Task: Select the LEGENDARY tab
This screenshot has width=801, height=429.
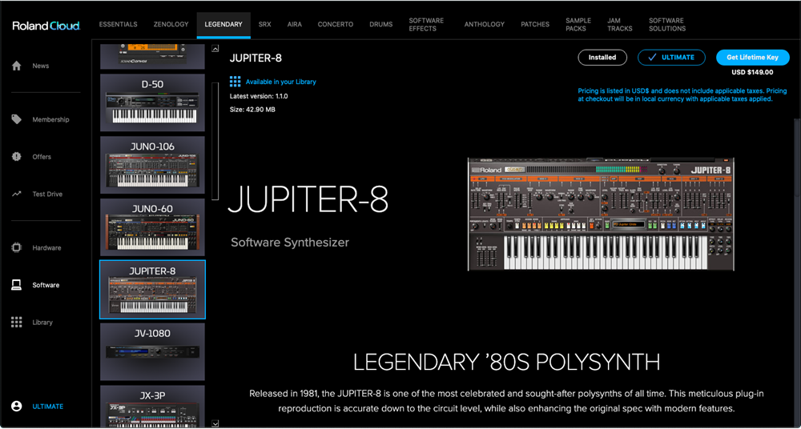Action: click(223, 25)
